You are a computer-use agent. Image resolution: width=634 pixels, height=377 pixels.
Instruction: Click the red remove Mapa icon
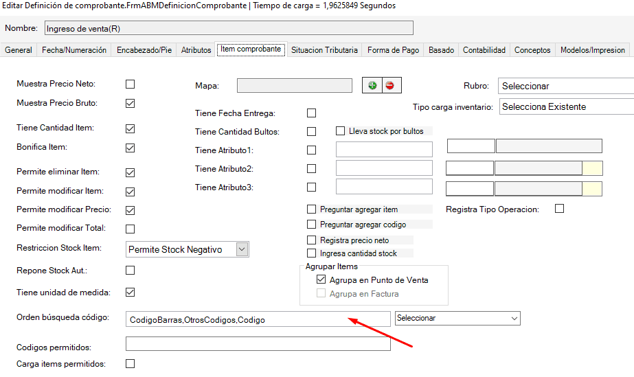tap(391, 85)
